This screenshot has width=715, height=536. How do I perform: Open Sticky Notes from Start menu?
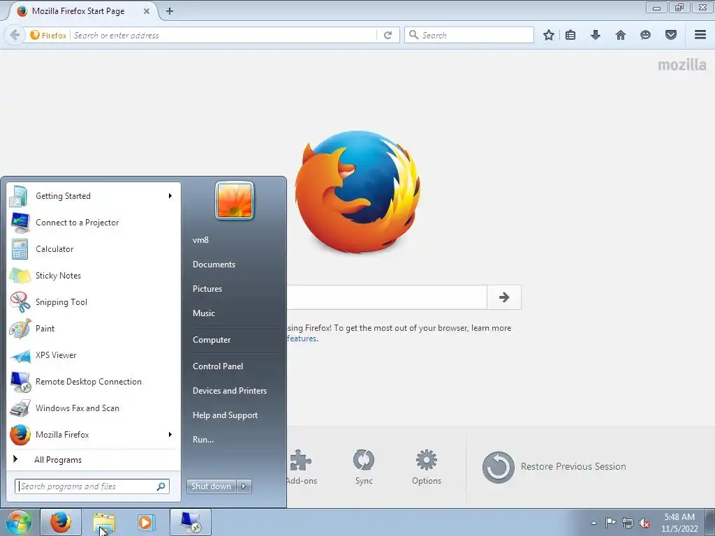tap(94, 275)
